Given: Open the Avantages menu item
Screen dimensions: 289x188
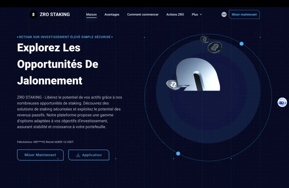Looking at the screenshot, I should (x=112, y=14).
